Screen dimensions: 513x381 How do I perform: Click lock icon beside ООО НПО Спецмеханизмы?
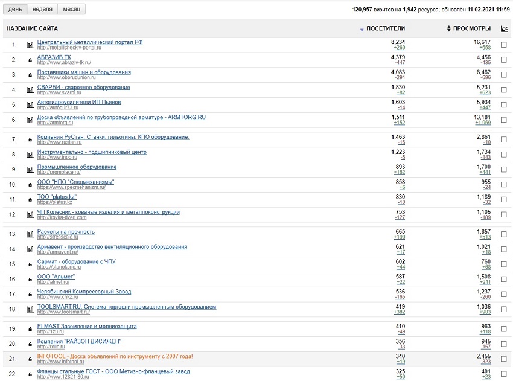(x=30, y=185)
